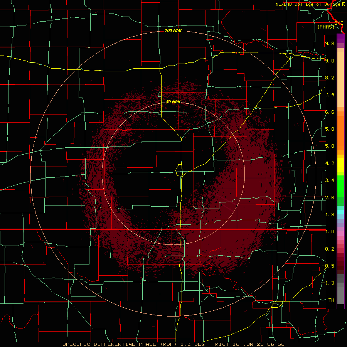Click the -0.5 value on color scale
The height and width of the screenshot is (347, 347).
tap(328, 266)
